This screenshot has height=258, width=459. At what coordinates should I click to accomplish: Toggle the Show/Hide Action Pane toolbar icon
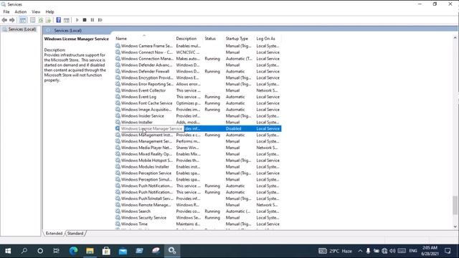tap(67, 20)
